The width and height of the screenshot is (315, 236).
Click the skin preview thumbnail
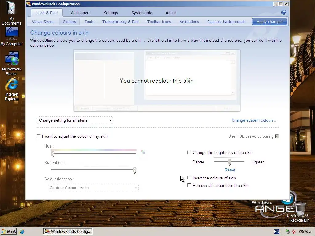157,81
